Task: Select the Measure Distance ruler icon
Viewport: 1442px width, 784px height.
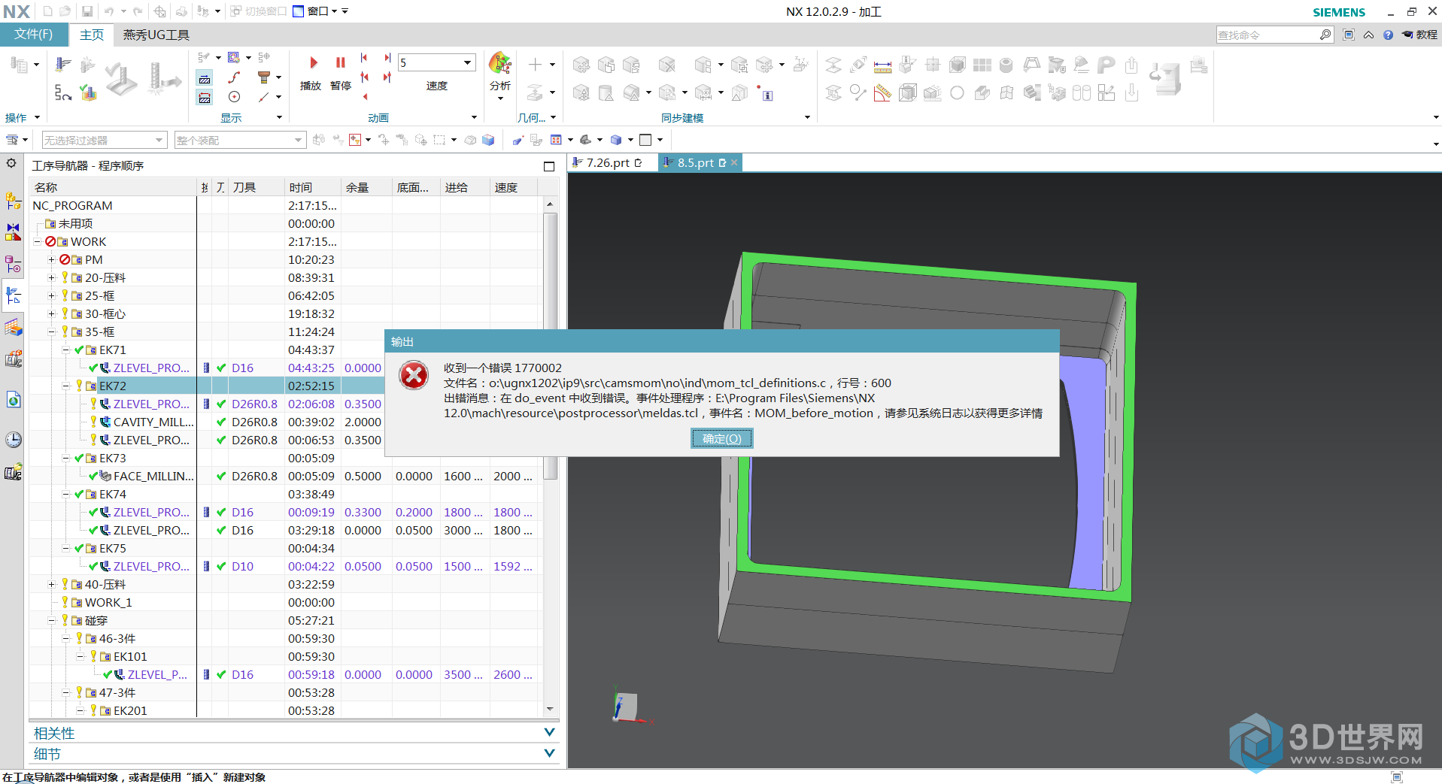Action: point(882,66)
